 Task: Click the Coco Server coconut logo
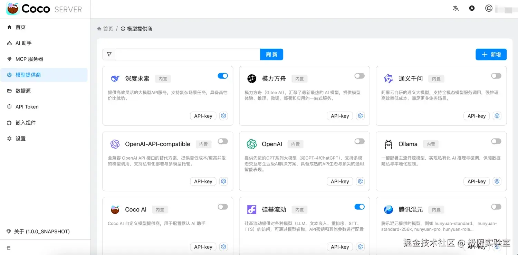[x=12, y=9]
